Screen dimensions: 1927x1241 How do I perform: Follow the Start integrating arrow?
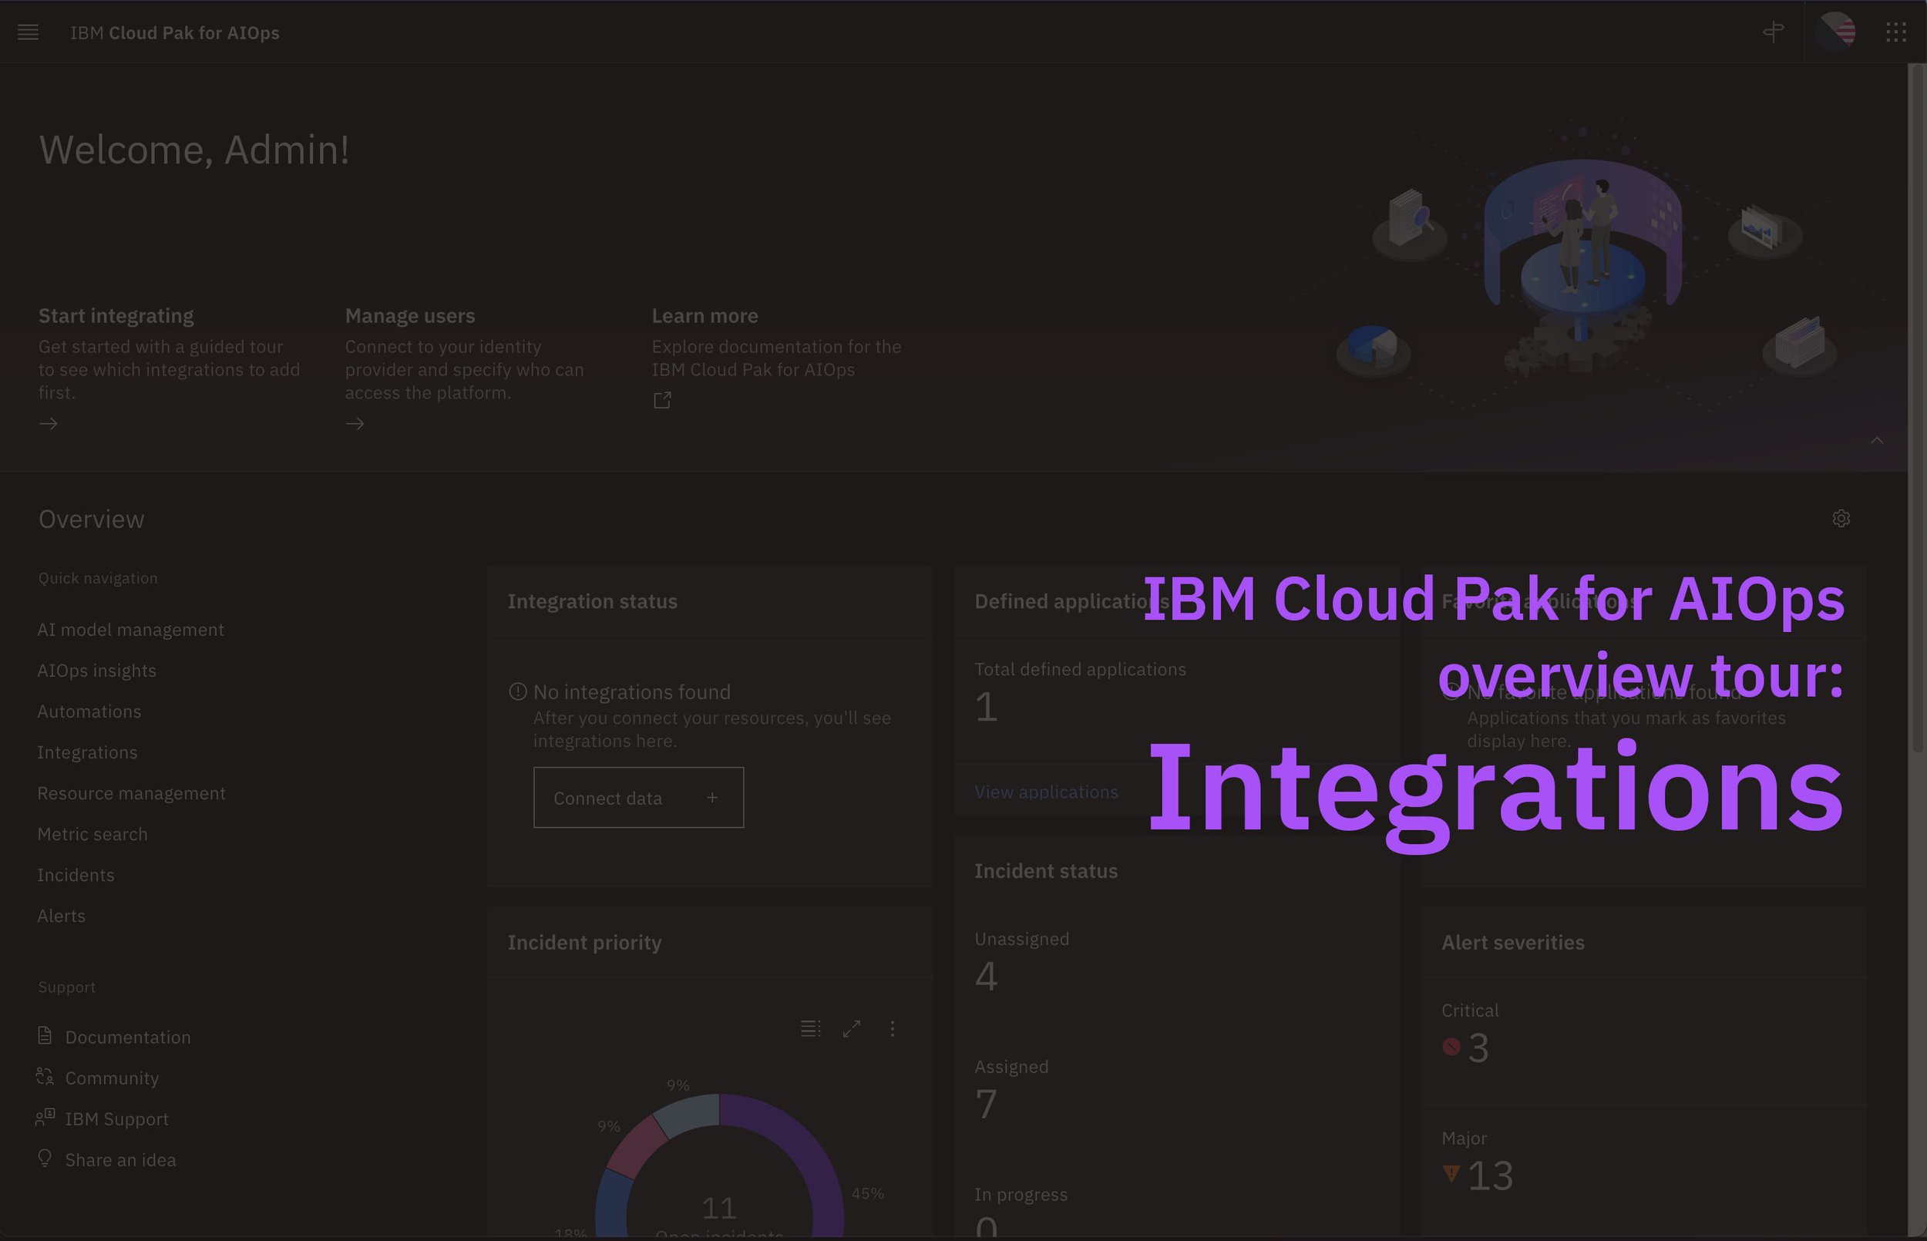click(49, 424)
